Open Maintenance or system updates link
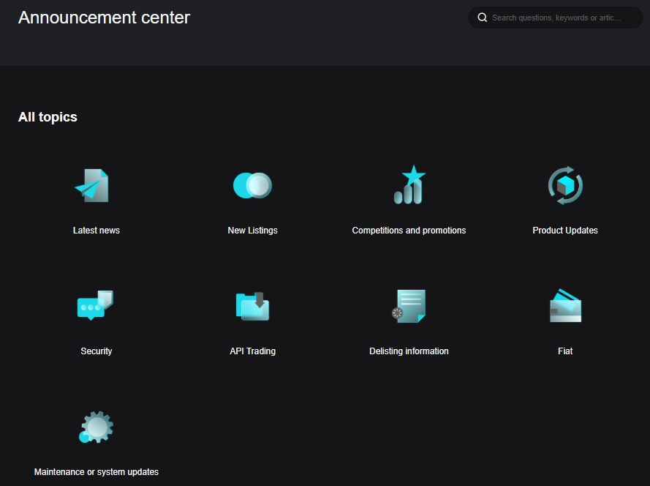This screenshot has height=486, width=650. (x=97, y=472)
